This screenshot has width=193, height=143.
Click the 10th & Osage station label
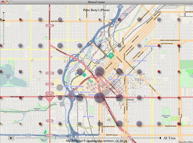pyautogui.click(x=88, y=116)
